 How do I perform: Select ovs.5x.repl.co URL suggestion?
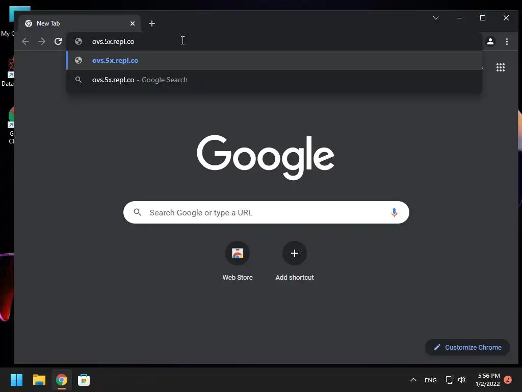point(274,60)
